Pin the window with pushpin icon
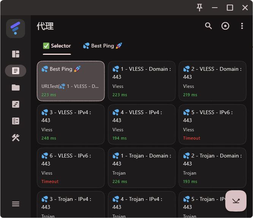This screenshot has width=253, height=218. [199, 8]
